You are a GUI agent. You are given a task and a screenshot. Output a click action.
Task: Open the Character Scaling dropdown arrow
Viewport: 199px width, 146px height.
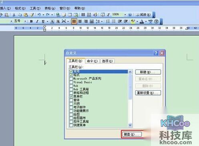point(68,21)
